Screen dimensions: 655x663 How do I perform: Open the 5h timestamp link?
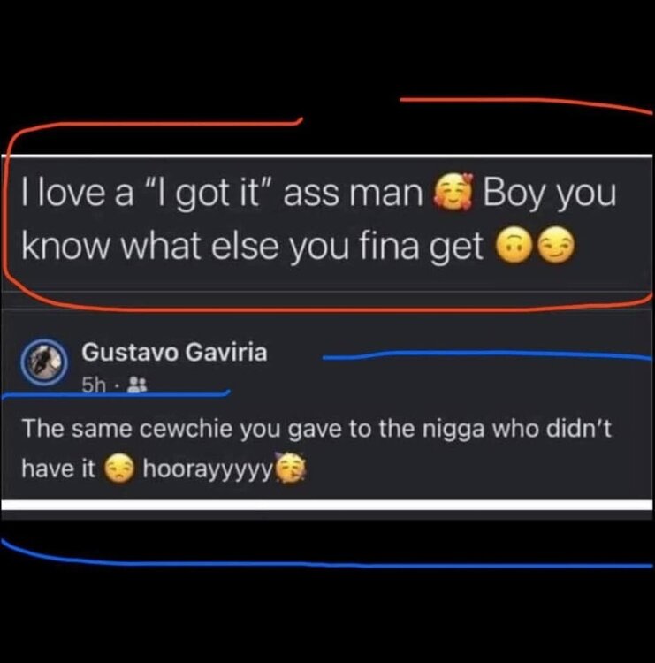pos(94,385)
